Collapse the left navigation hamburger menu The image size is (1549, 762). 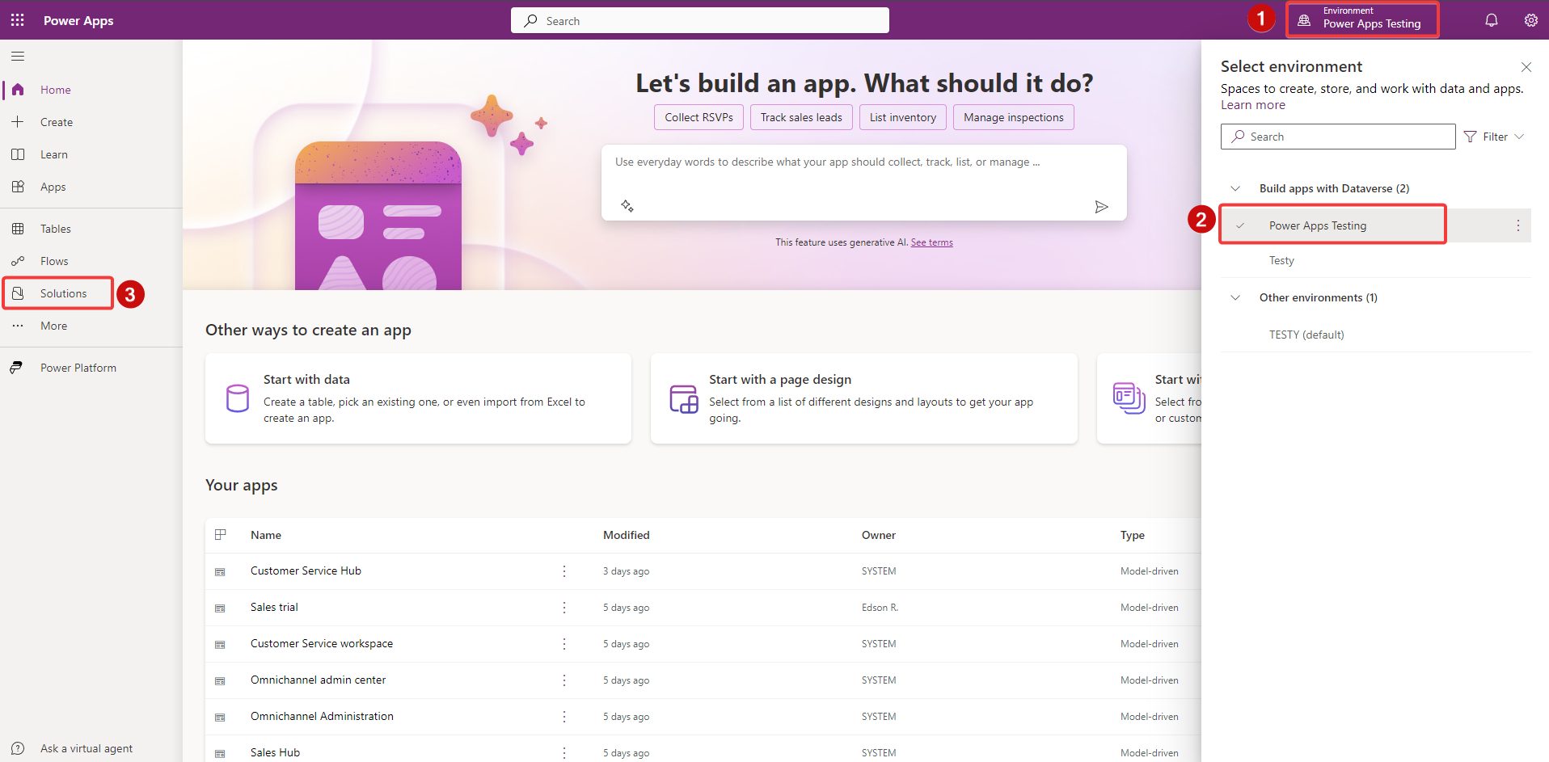[x=18, y=57]
